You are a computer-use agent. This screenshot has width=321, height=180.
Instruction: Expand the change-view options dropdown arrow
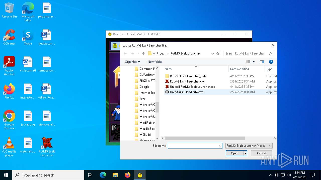click(254, 62)
